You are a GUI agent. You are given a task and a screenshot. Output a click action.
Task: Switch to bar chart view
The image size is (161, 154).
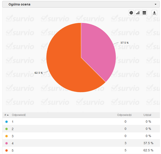138,13
